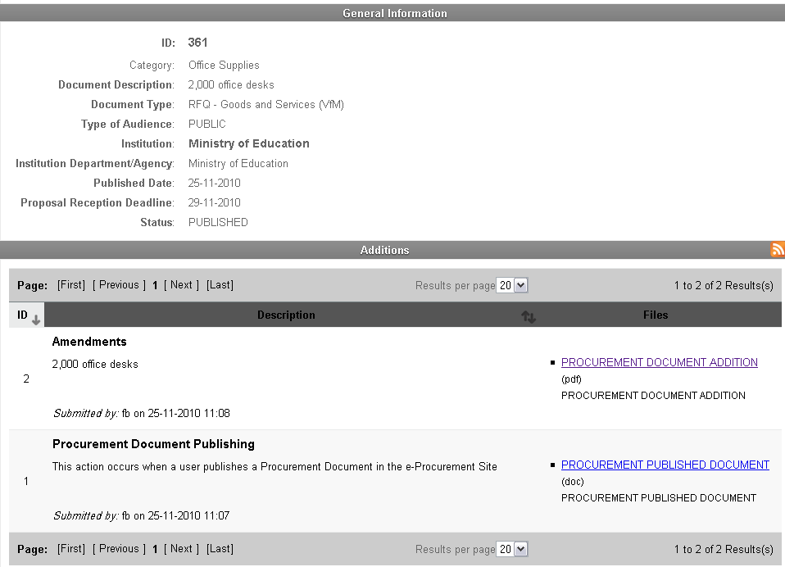Click the Description column sort arrows icon
This screenshot has width=785, height=567.
click(x=529, y=316)
